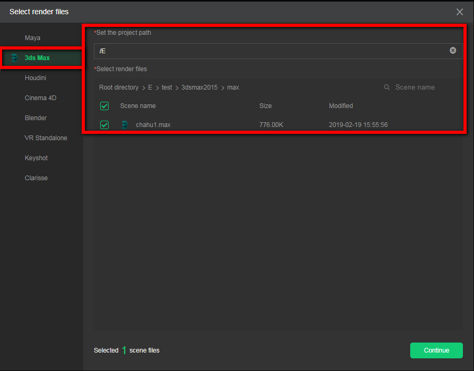474x371 pixels.
Task: Select Clarisse in the sidebar
Action: [x=36, y=178]
